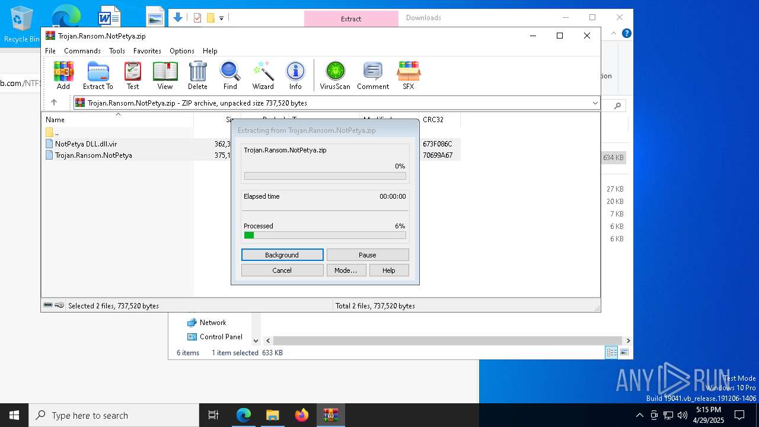Open the Mode... settings
This screenshot has height=427, width=759.
346,270
